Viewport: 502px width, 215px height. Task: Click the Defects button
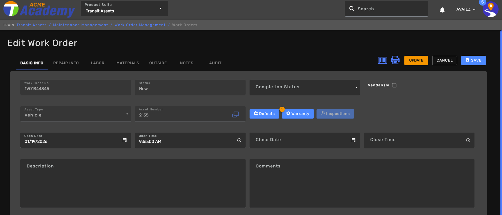click(264, 114)
